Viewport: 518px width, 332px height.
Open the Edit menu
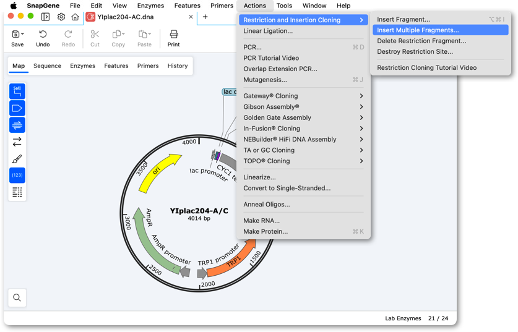coord(97,6)
